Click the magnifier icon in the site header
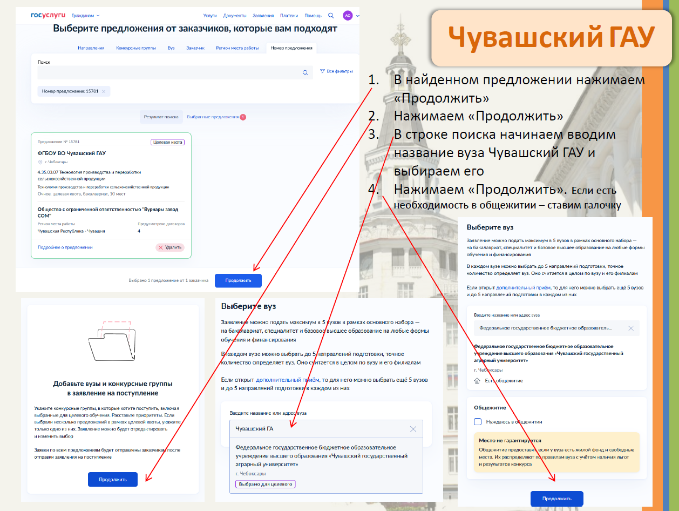Screen dimensions: 679x511 331,16
